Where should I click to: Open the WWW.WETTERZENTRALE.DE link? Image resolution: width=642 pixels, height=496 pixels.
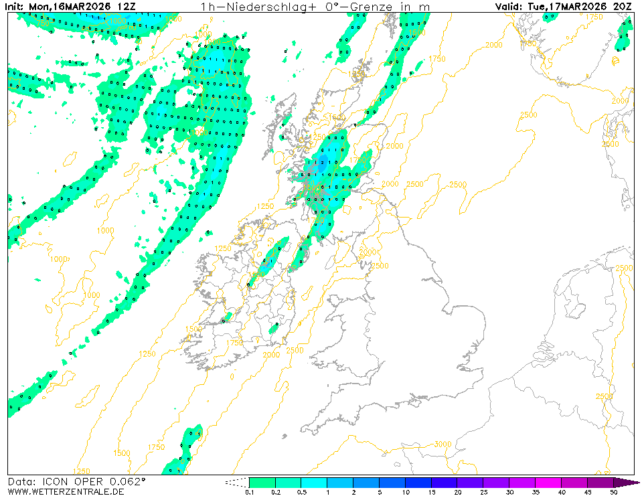(x=65, y=491)
